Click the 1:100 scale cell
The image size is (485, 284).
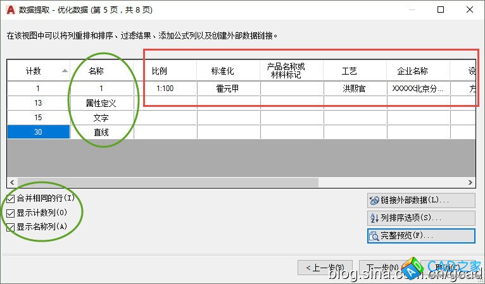pyautogui.click(x=165, y=89)
